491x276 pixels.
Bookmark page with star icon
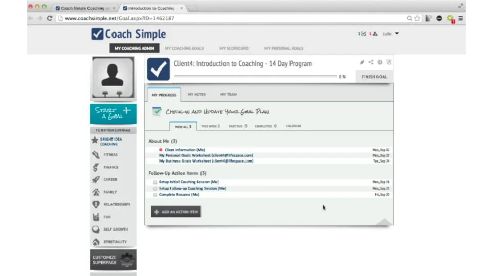point(417,18)
